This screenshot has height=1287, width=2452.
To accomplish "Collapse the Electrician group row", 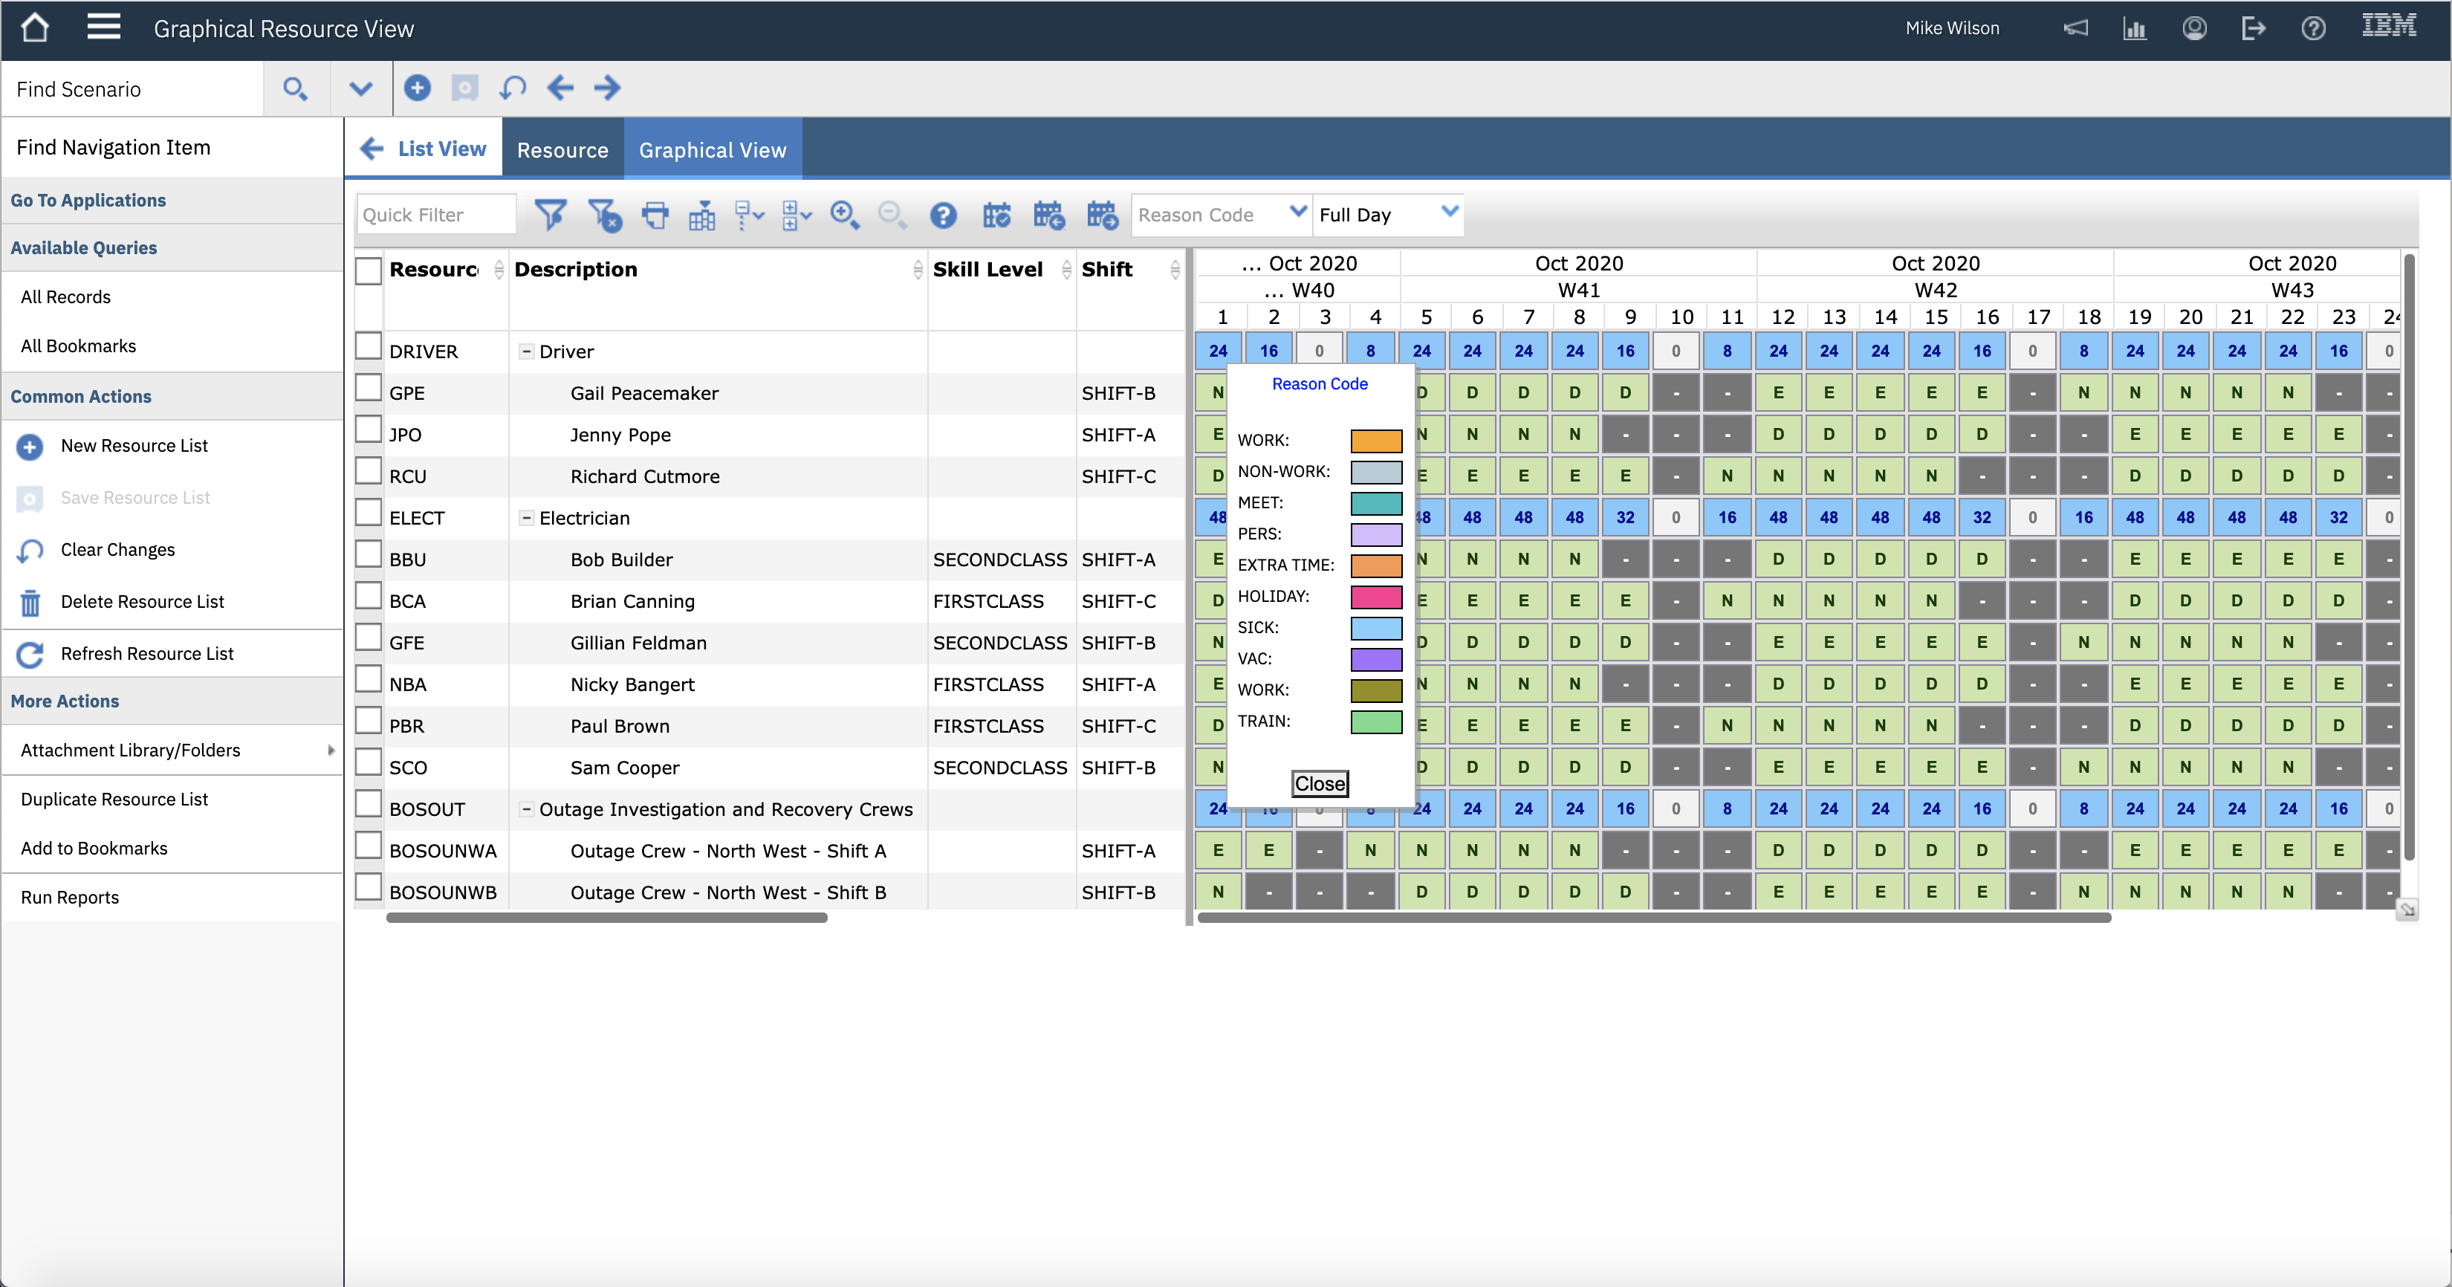I will (525, 518).
